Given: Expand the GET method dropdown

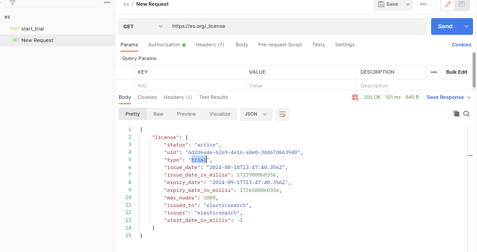Looking at the screenshot, I should [x=143, y=26].
